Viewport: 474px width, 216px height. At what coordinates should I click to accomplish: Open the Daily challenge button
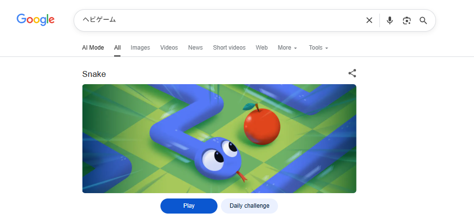[249, 206]
